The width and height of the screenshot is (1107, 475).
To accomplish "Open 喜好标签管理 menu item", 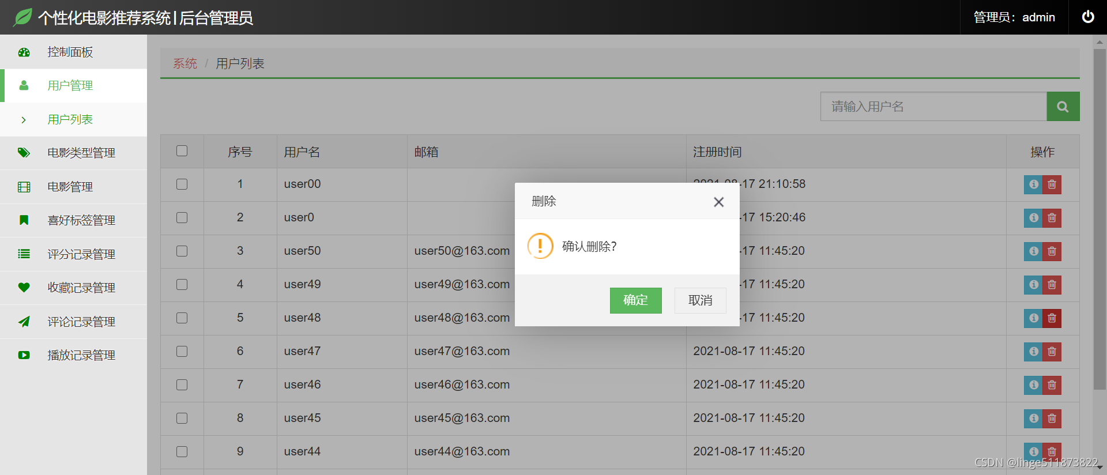I will [73, 220].
